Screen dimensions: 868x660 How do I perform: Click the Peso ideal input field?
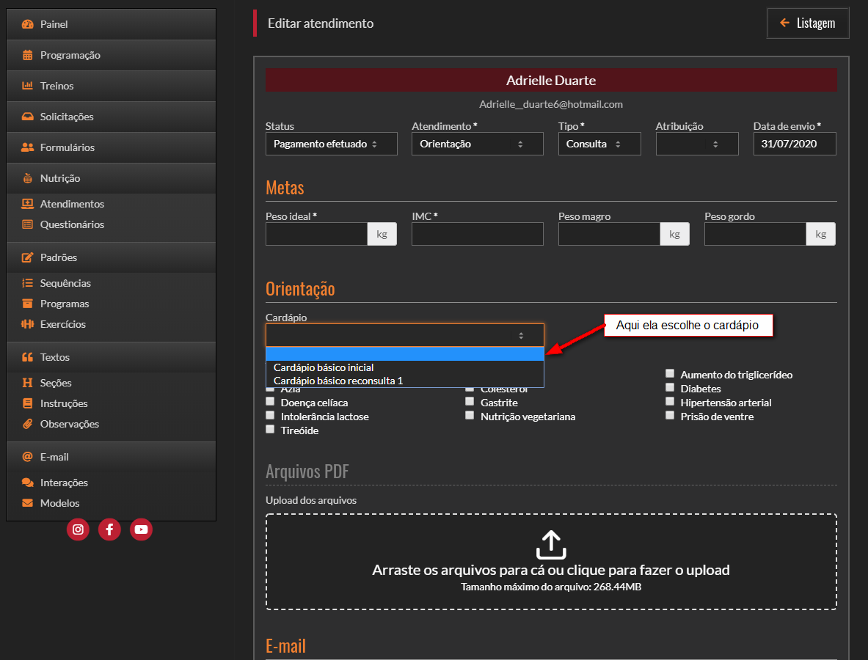(x=316, y=235)
